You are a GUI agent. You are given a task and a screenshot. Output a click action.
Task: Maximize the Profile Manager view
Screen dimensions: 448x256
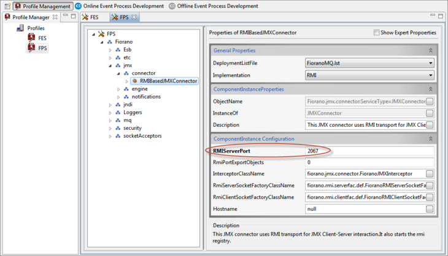74,17
